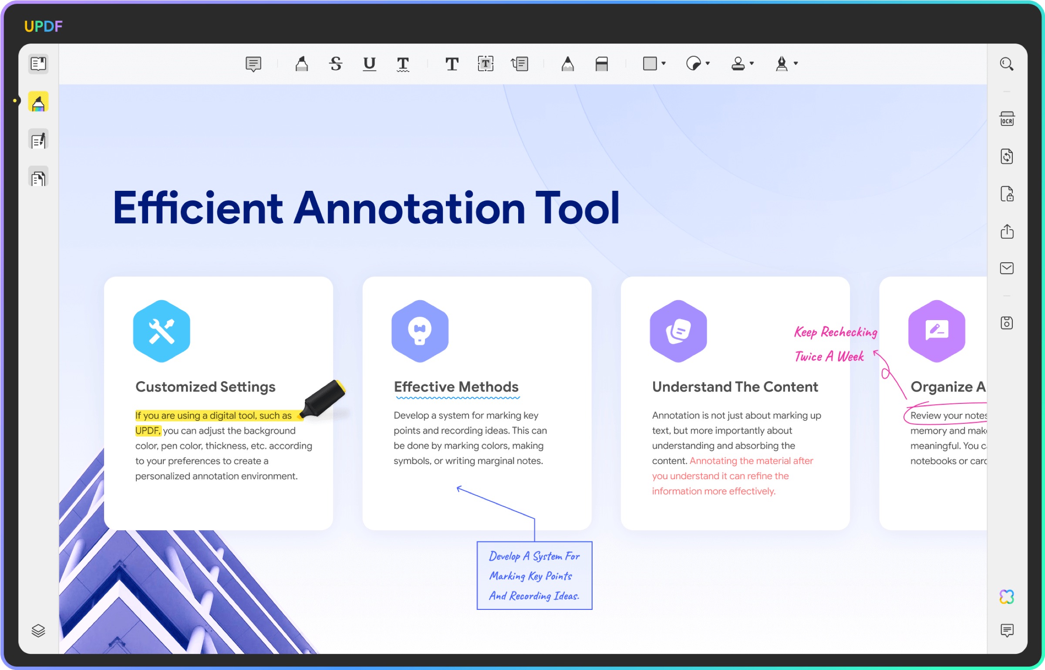The image size is (1045, 670).
Task: Switch to Reader mode in left sidebar
Action: pyautogui.click(x=38, y=64)
